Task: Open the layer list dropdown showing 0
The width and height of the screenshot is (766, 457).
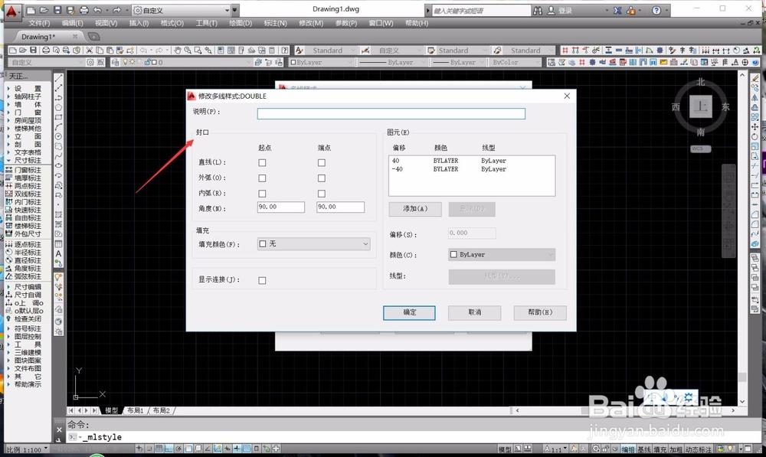Action: click(x=185, y=62)
